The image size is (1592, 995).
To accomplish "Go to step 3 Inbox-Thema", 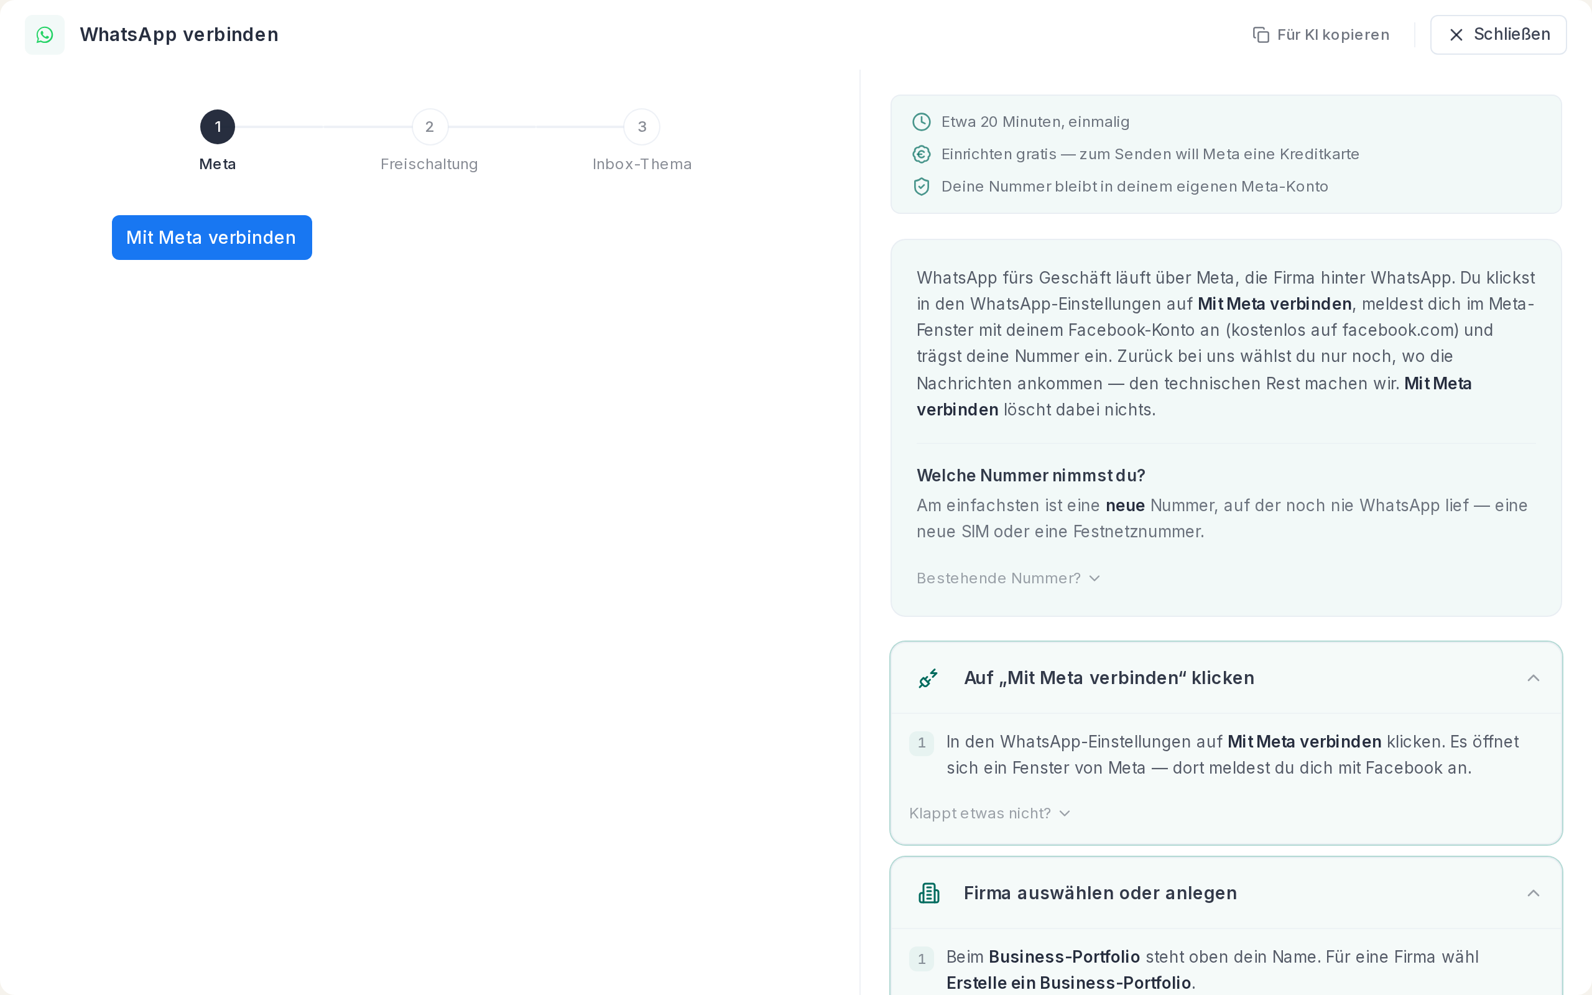I will point(641,127).
